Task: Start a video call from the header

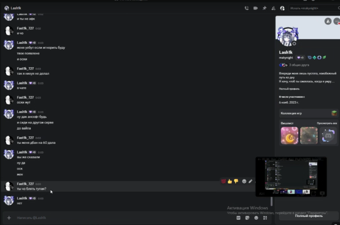Action: [x=255, y=8]
